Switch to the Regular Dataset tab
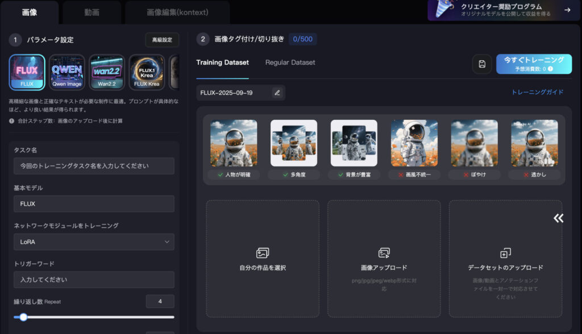Image resolution: width=582 pixels, height=334 pixels. [290, 62]
